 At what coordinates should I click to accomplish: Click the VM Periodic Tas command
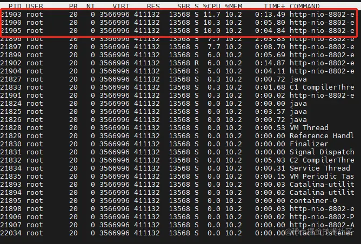point(322,177)
